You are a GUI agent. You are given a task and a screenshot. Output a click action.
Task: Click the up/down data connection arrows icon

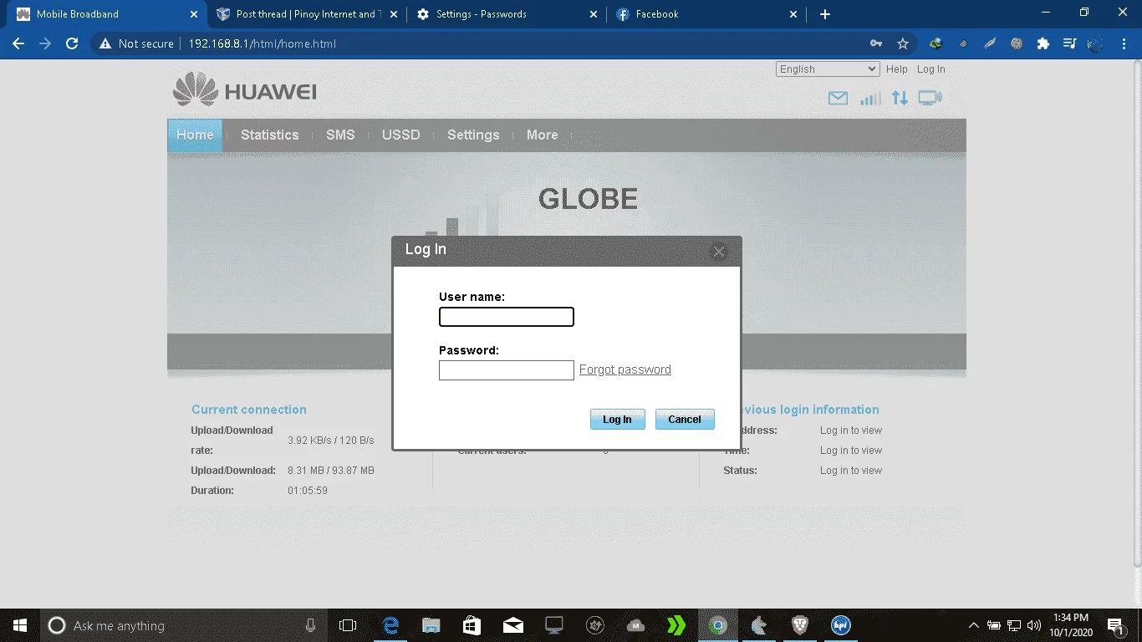click(x=900, y=99)
